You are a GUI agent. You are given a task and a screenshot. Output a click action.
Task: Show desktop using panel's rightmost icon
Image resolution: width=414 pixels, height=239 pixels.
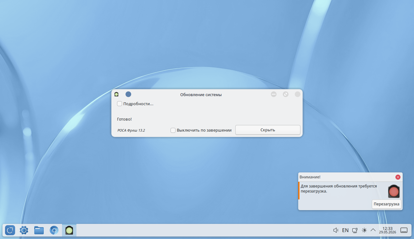click(404, 230)
